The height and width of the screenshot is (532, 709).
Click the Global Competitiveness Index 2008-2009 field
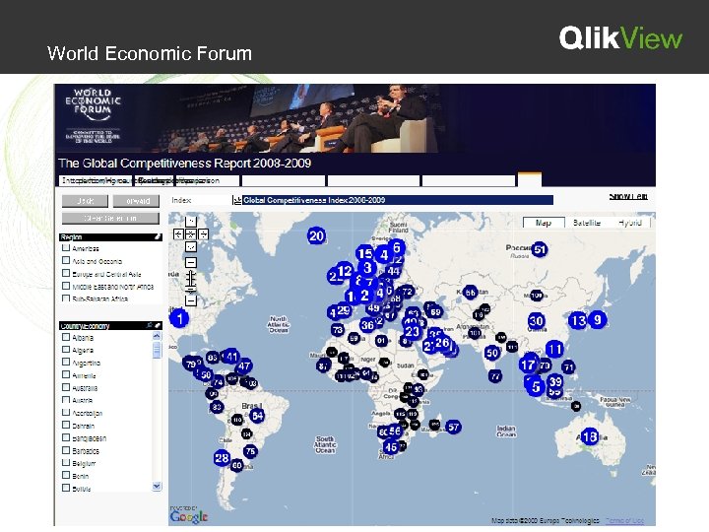point(398,200)
